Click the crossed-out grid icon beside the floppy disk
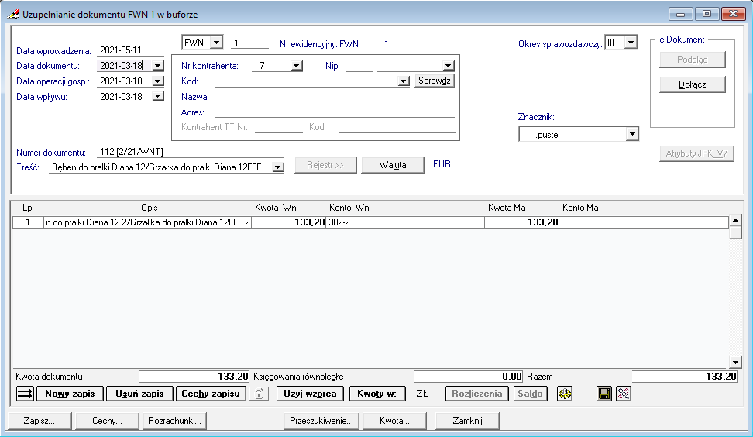 coord(623,394)
